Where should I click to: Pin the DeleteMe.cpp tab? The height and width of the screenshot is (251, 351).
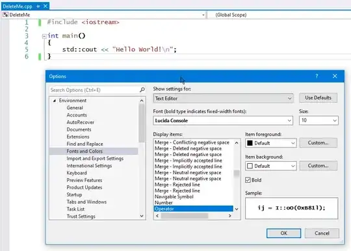[x=38, y=7]
